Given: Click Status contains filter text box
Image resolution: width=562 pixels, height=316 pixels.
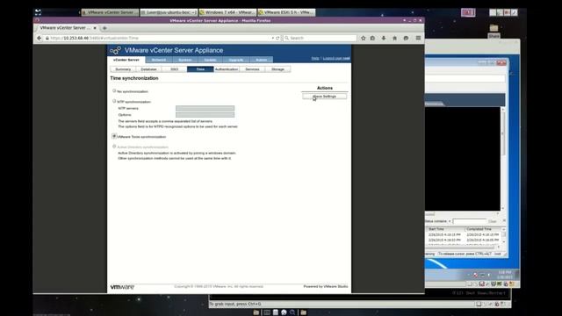Looking at the screenshot, I should 469,221.
